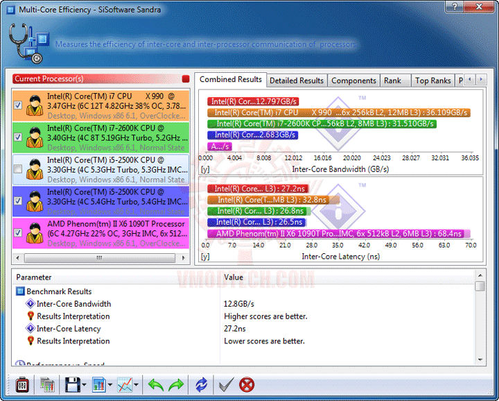This screenshot has height=401, width=499.
Task: Select the Inter-Core Bandwidth result row
Action: (x=243, y=304)
